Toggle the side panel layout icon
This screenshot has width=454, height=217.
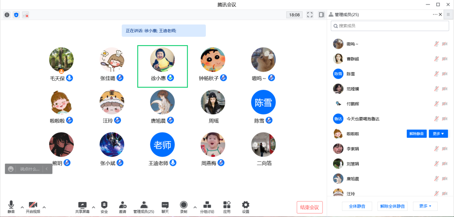[x=321, y=15]
